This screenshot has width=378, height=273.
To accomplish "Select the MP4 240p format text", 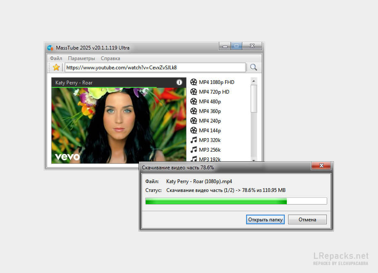I will tap(210, 121).
